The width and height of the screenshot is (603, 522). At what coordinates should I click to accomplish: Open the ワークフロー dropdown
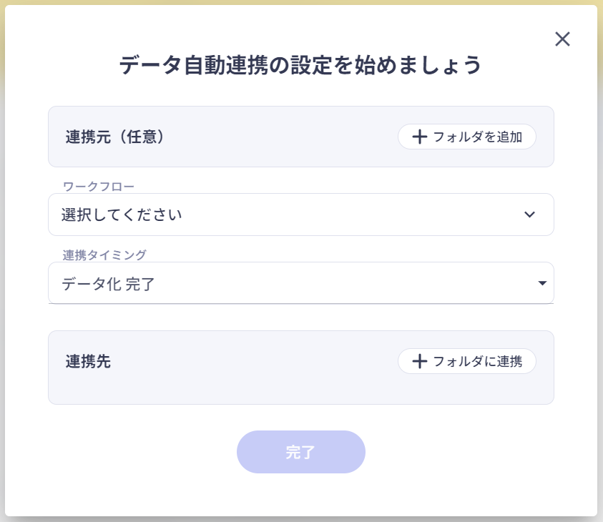coord(300,215)
